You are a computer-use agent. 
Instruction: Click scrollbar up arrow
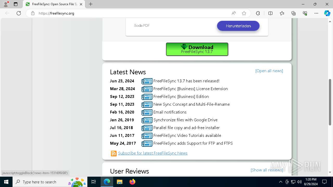(330, 21)
